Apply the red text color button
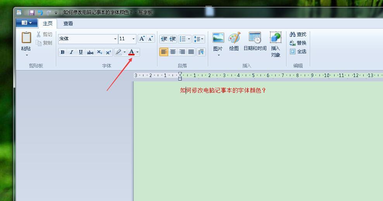The height and width of the screenshot is (201, 383). 131,52
